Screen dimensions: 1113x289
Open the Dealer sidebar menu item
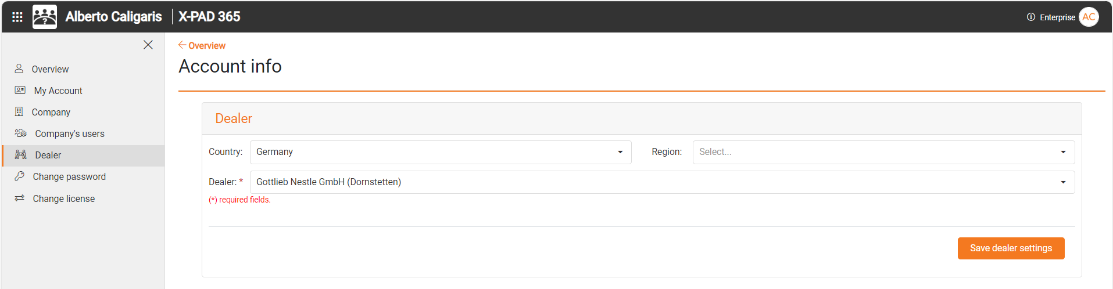48,155
